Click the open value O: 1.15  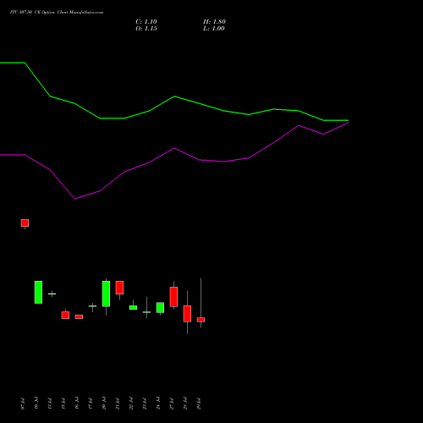click(x=146, y=29)
